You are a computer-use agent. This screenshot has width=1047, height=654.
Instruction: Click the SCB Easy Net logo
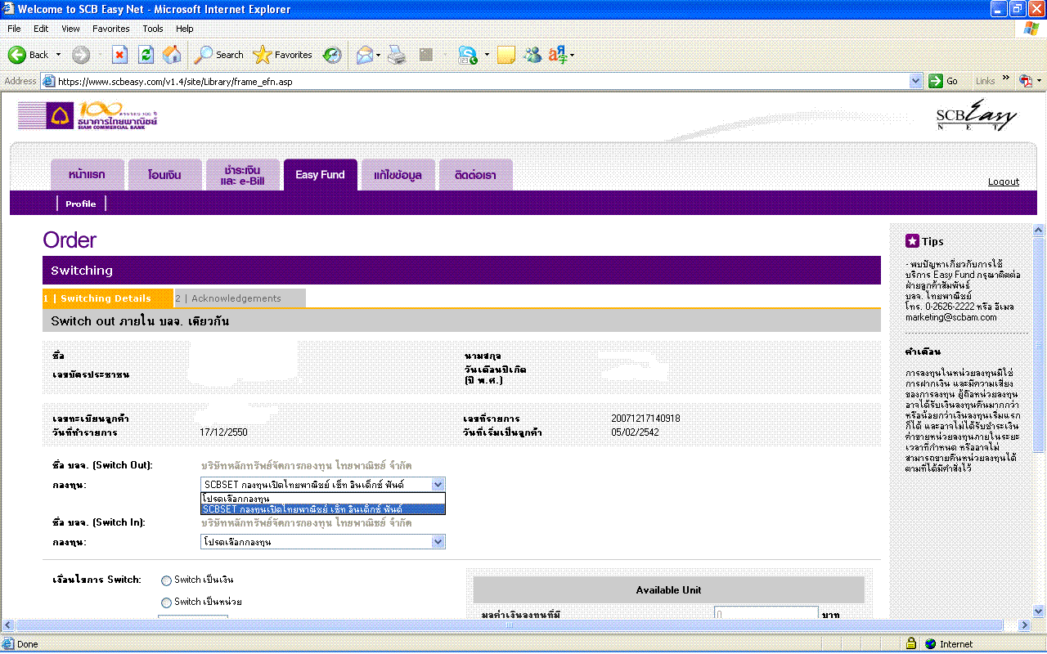(x=976, y=115)
